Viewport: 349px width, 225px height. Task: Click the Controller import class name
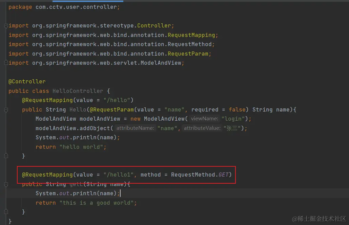coord(154,26)
